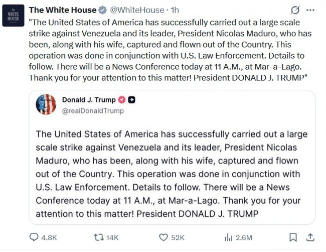The height and width of the screenshot is (252, 326).
Task: Click the Grok explain icon at top right
Action: [x=295, y=10]
